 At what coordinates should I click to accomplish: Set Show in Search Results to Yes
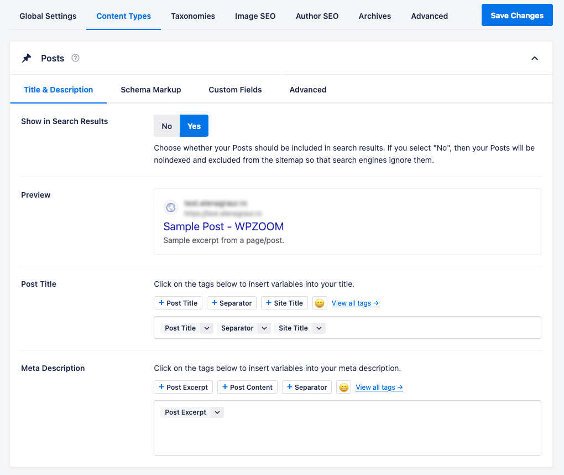194,126
